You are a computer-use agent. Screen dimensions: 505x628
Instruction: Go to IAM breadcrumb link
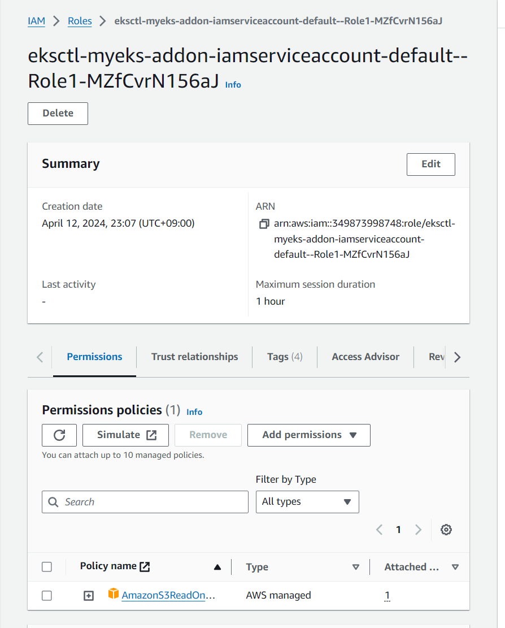(x=36, y=21)
